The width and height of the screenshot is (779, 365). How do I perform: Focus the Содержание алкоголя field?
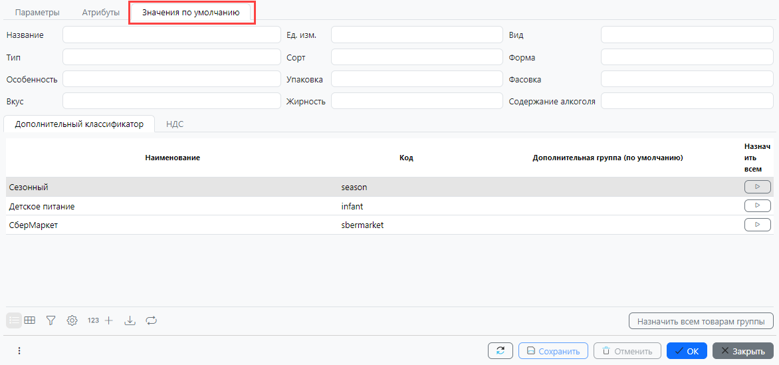687,101
